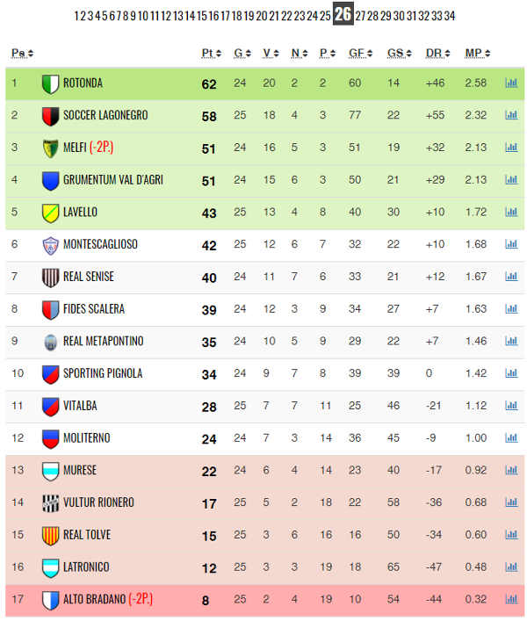Image resolution: width=527 pixels, height=621 pixels.
Task: Open the Grumentum Val d'Agri team link
Action: pos(113,180)
